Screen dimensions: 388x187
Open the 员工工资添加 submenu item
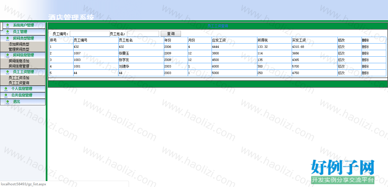pos(19,78)
